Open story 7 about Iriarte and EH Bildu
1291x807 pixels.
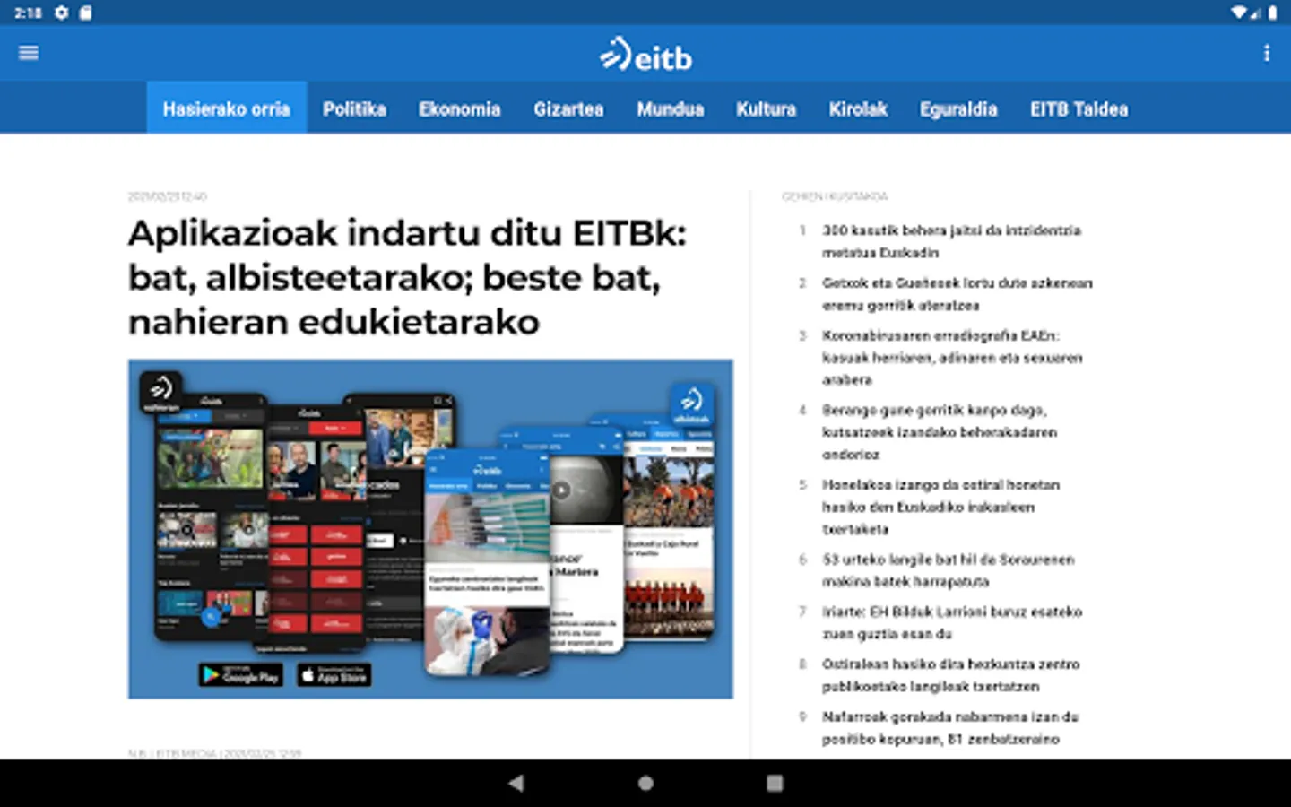(952, 622)
